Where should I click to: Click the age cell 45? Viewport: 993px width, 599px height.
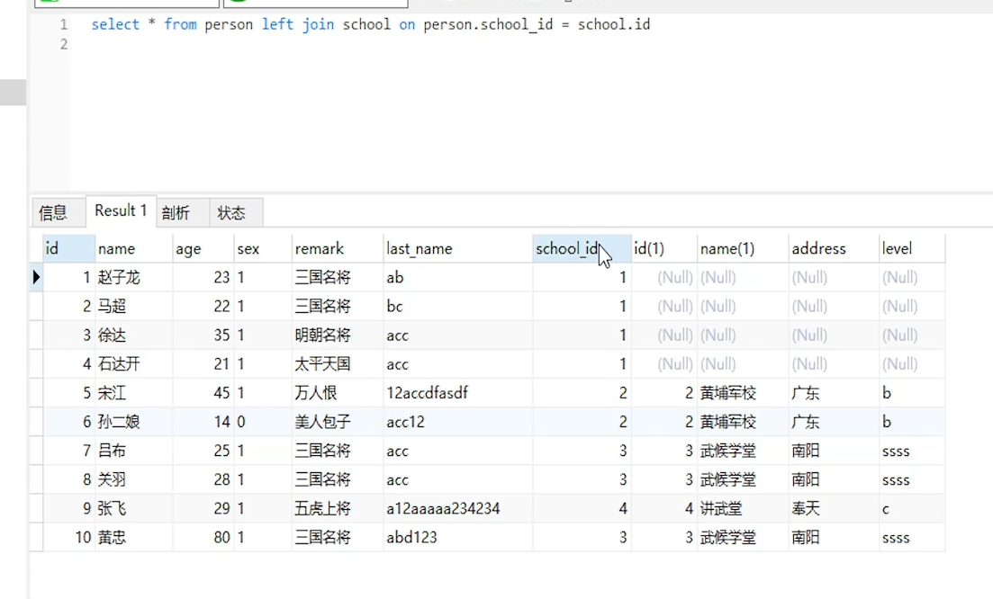203,393
